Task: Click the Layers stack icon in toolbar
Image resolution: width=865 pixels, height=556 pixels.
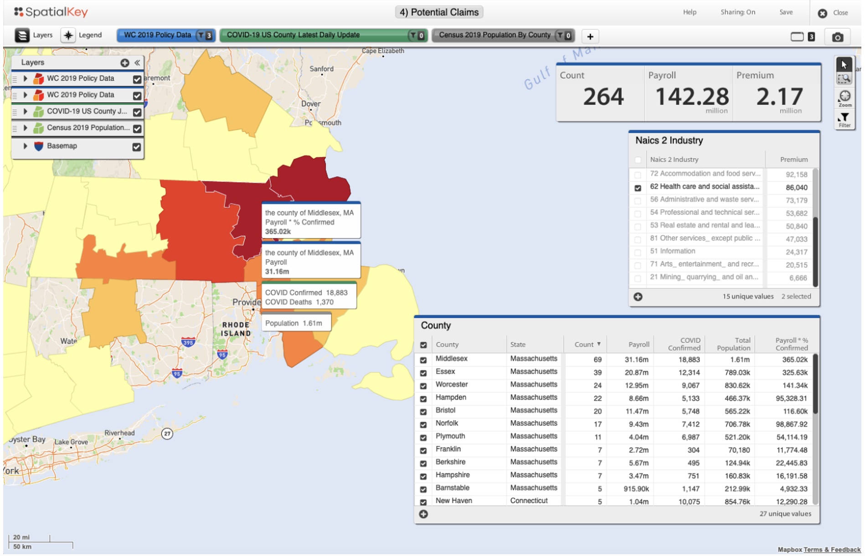Action: click(22, 35)
